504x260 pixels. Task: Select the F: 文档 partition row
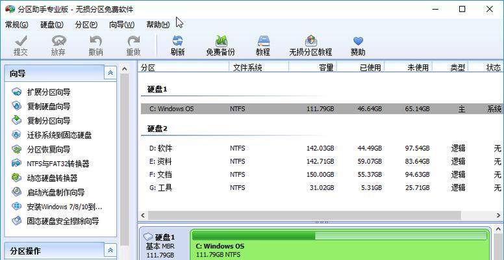pos(322,174)
